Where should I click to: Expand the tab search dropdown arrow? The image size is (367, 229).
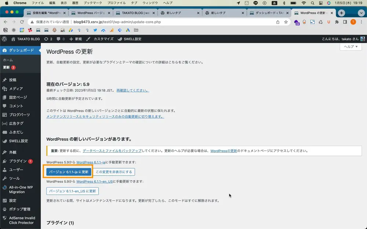pyautogui.click(x=361, y=13)
